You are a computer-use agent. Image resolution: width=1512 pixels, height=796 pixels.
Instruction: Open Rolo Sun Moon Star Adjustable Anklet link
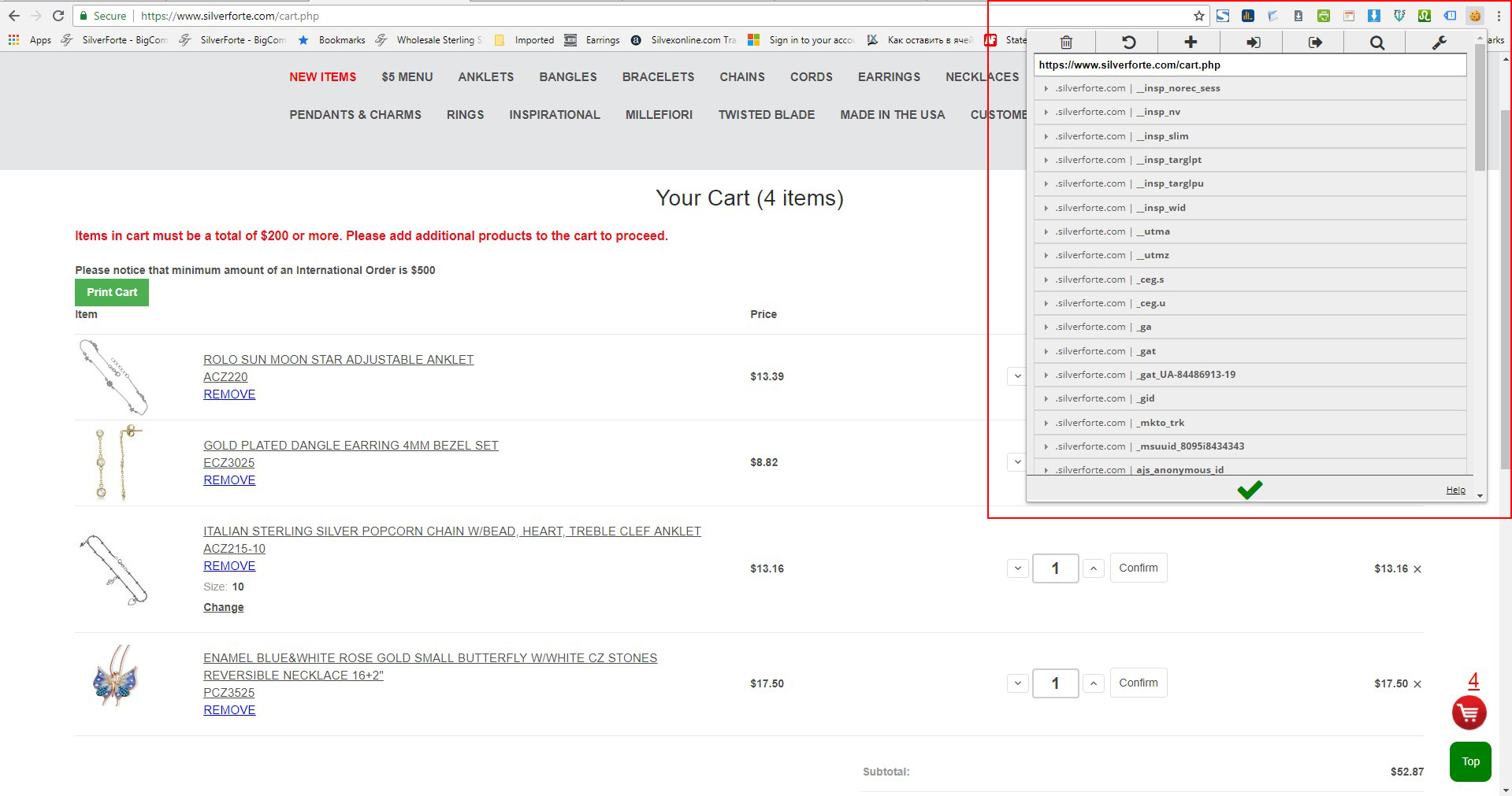point(339,360)
